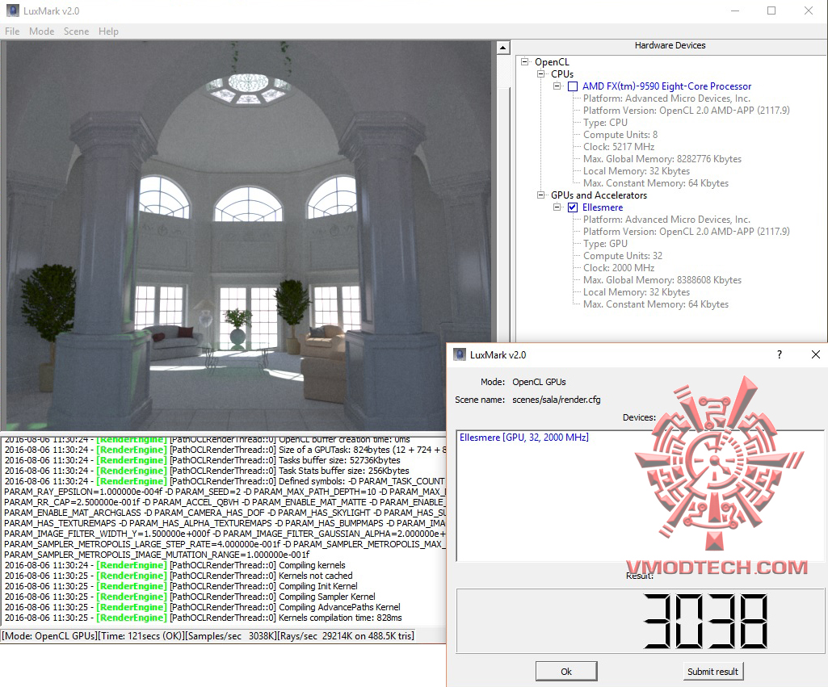The width and height of the screenshot is (828, 687).
Task: Close the LuxMark result dialog
Action: (816, 354)
